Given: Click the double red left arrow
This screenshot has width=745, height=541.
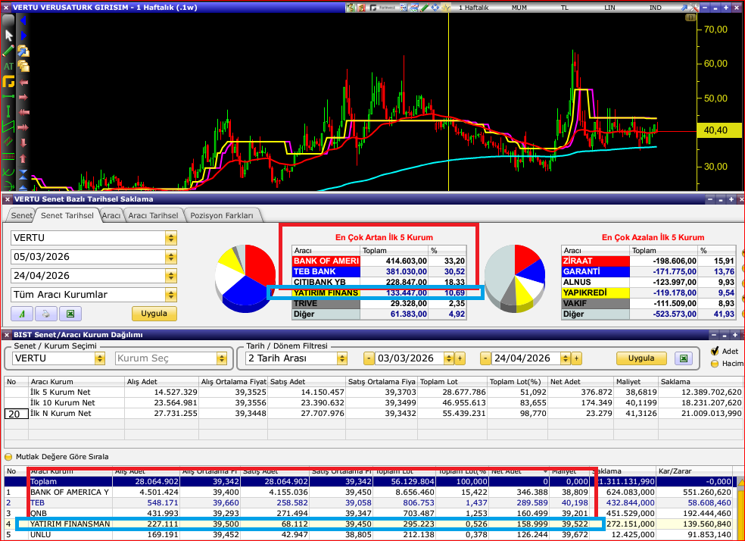Looking at the screenshot, I should pos(23,112).
